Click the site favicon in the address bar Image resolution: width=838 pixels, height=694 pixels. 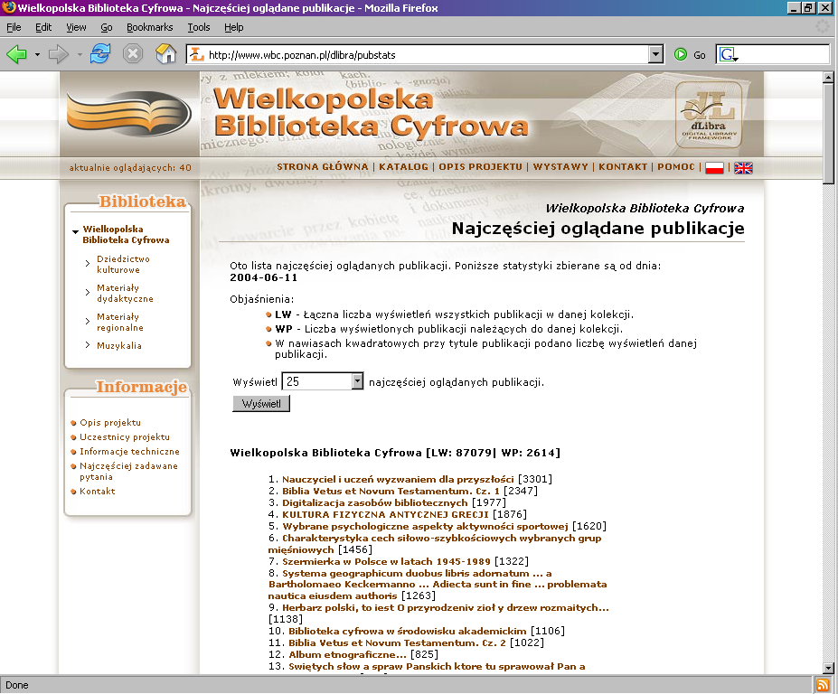[197, 54]
